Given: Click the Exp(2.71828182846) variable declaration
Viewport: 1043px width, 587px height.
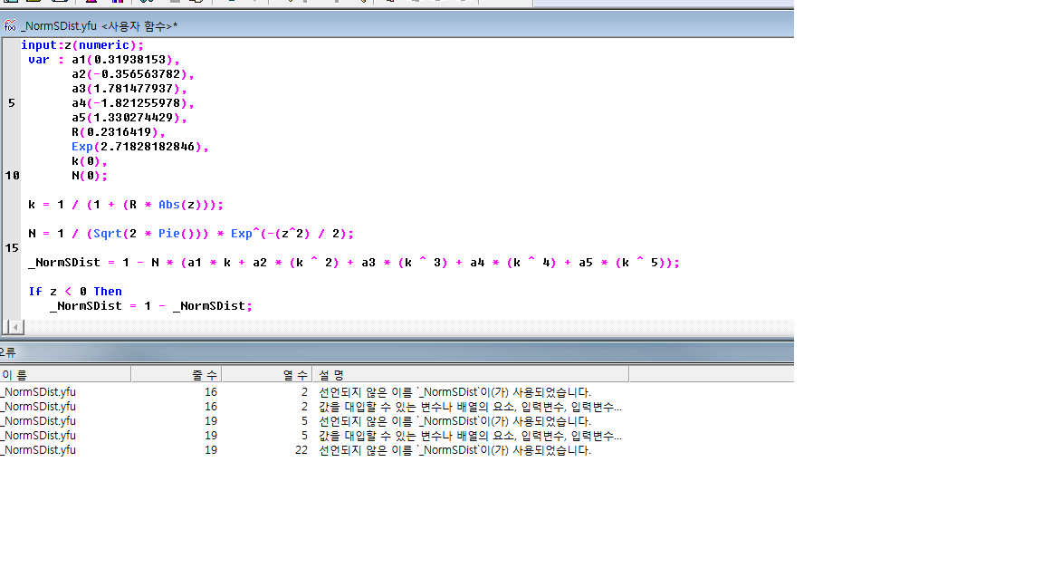Looking at the screenshot, I should pos(139,147).
